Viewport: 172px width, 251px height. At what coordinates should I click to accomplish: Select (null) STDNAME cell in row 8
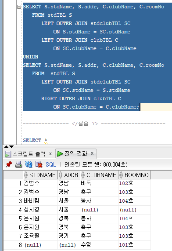(x=40, y=245)
